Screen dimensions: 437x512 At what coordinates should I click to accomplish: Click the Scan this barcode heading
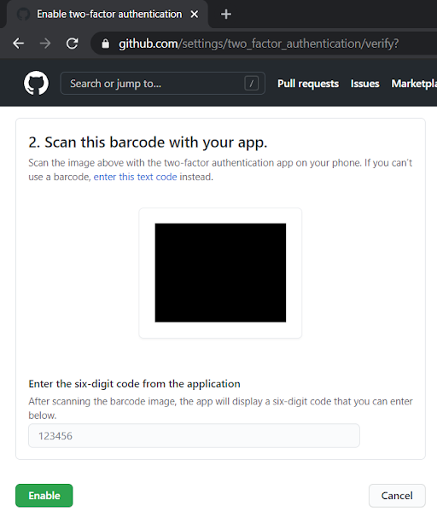click(148, 143)
